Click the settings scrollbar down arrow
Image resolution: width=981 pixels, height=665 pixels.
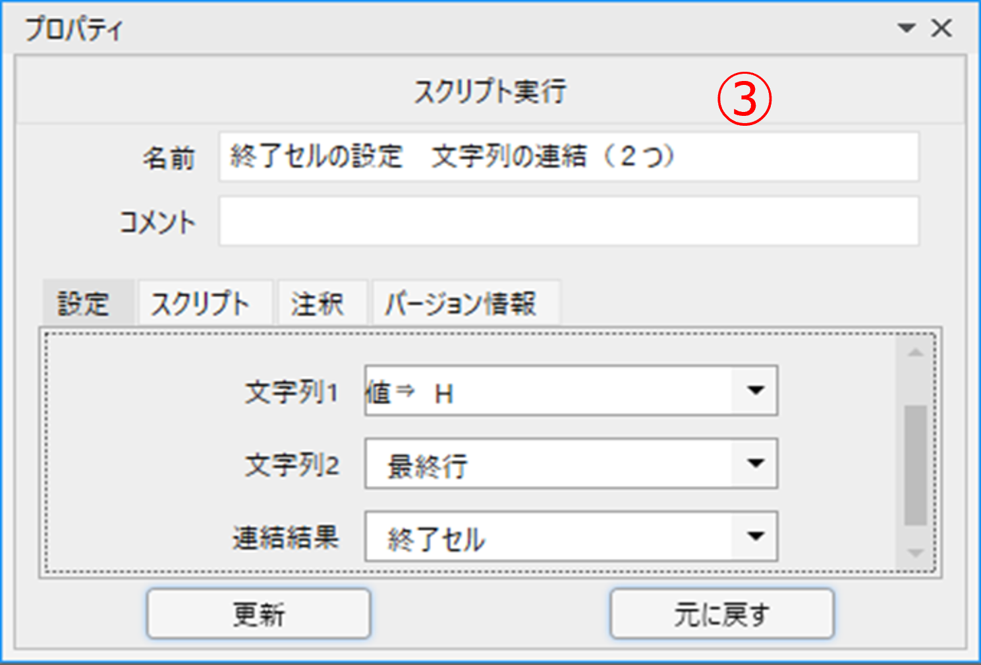click(915, 553)
